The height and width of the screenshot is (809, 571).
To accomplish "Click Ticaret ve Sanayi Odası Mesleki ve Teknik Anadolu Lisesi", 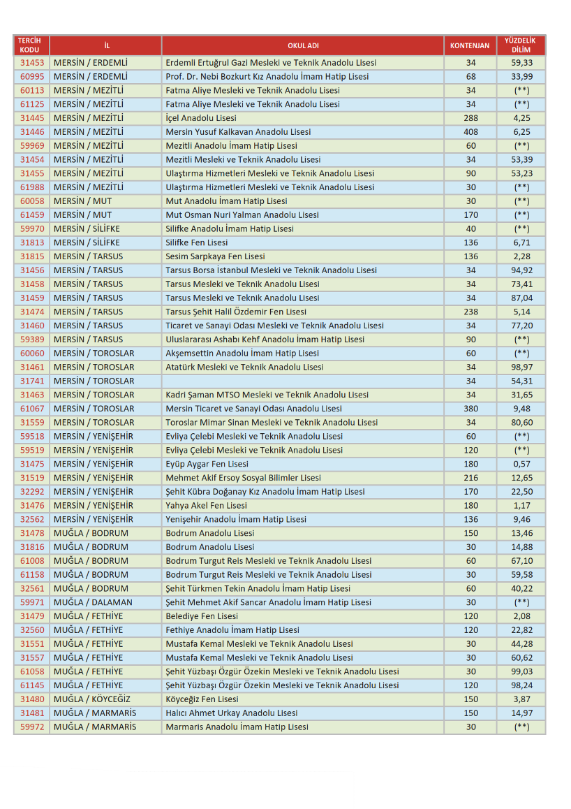I will pos(274,326).
